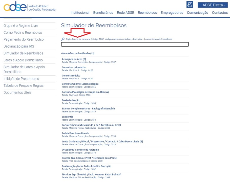Open the 'Documentos Úteis' sidebar link
The image size is (230, 182).
coord(17,93)
